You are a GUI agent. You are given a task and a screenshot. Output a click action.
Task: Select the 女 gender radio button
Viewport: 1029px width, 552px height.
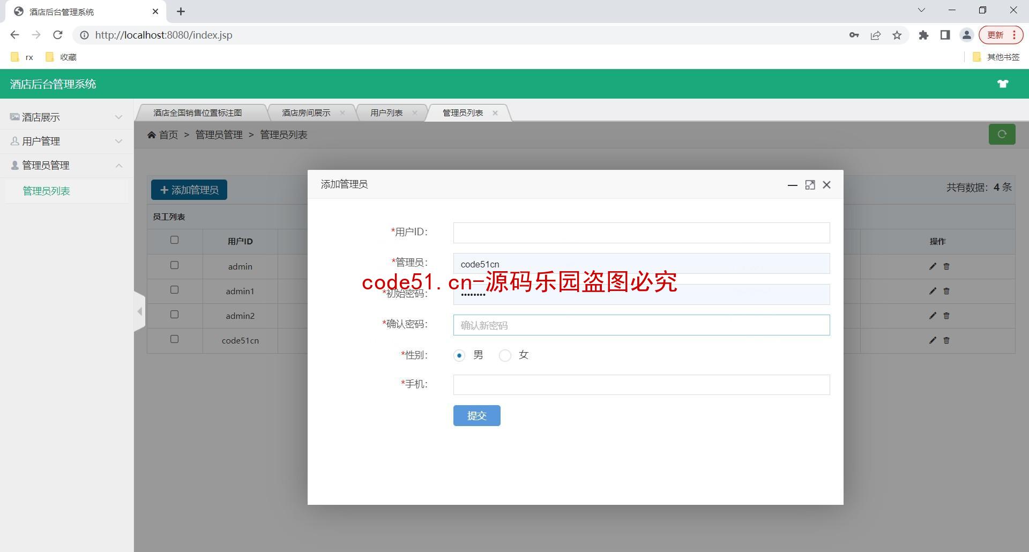coord(505,355)
